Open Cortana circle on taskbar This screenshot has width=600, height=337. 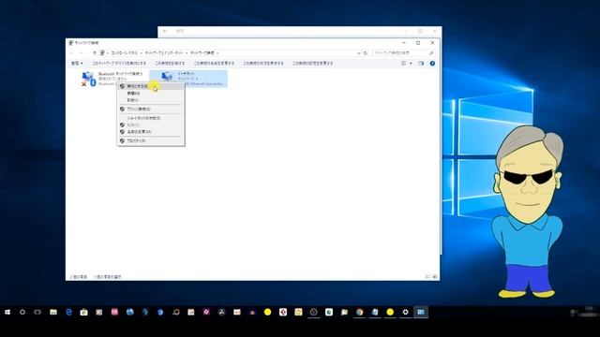(x=22, y=312)
